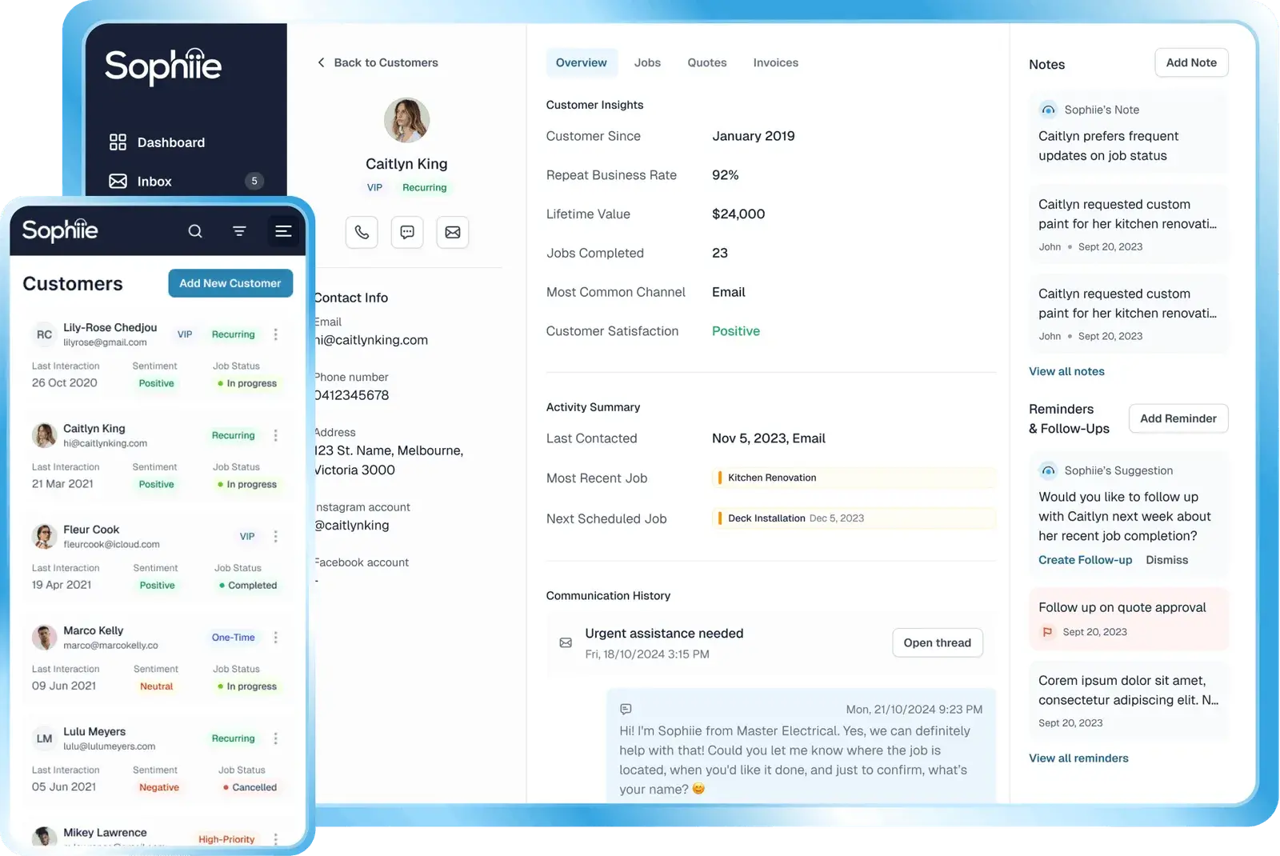Open the hamburger menu on mobile view
The height and width of the screenshot is (856, 1280).
click(283, 230)
